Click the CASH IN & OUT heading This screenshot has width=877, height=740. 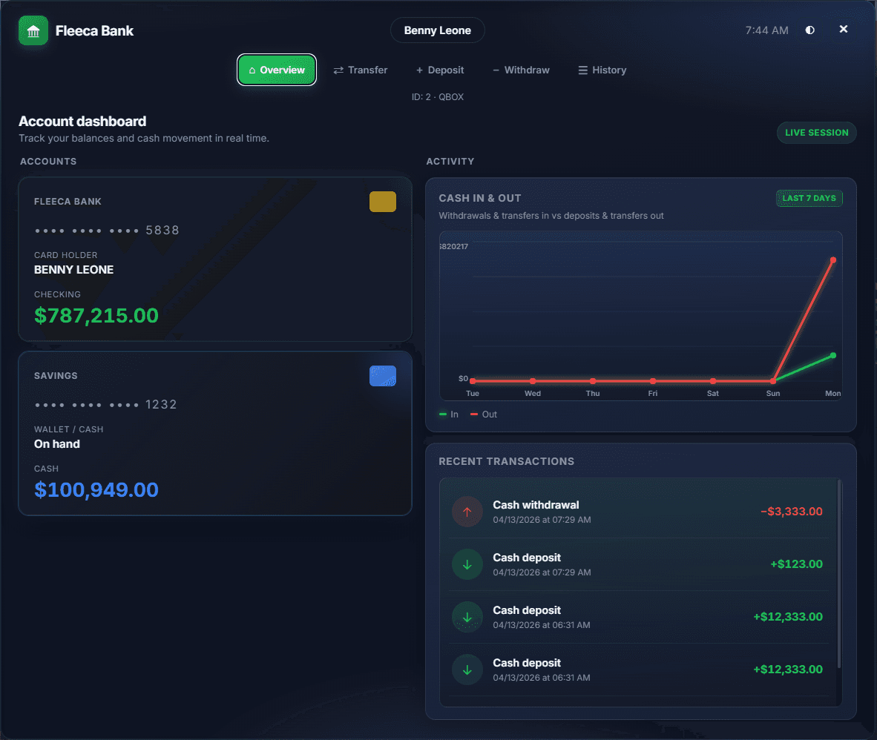[480, 198]
